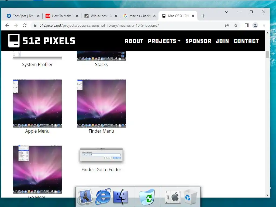
Task: Click the scrollbar down arrow
Action: (267, 195)
